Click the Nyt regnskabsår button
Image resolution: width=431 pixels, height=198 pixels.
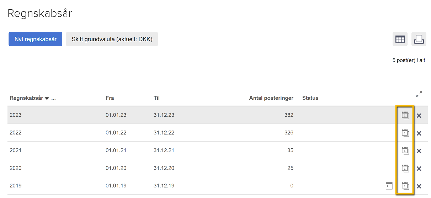tap(36, 39)
